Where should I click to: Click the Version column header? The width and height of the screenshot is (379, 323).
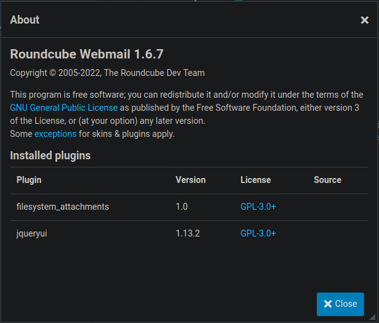tap(190, 180)
